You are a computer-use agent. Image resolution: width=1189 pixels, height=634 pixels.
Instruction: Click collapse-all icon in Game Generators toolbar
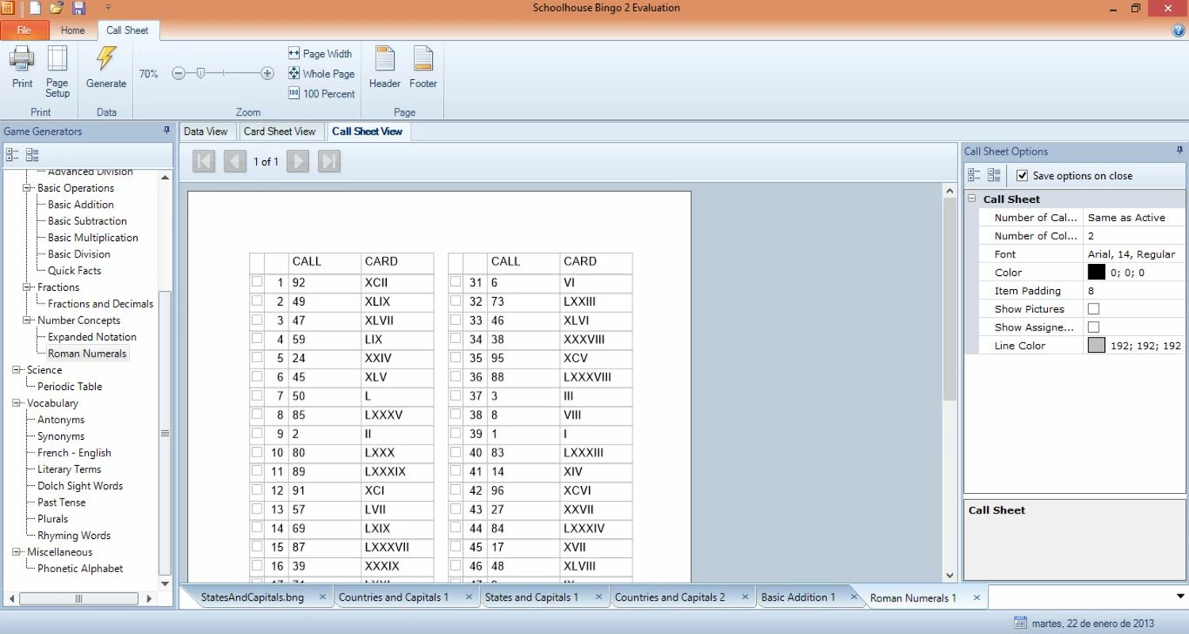(x=32, y=155)
